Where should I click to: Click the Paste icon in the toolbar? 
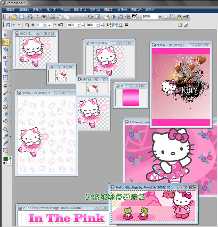coord(67,17)
